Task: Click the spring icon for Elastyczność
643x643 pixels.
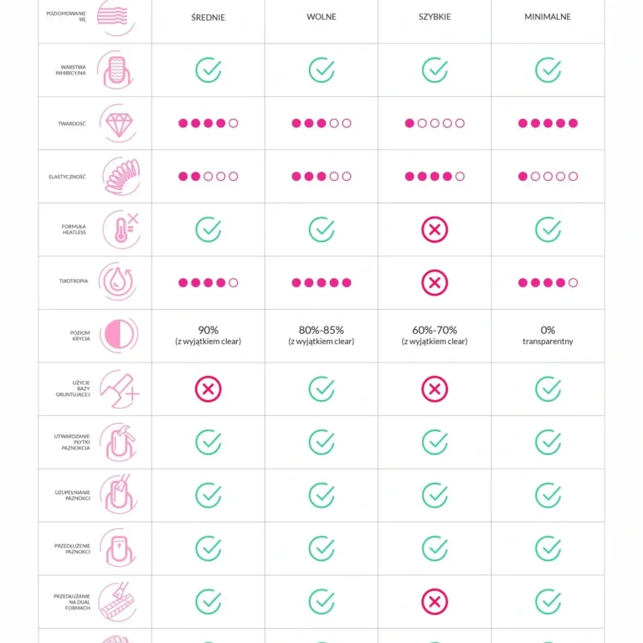Action: [120, 177]
